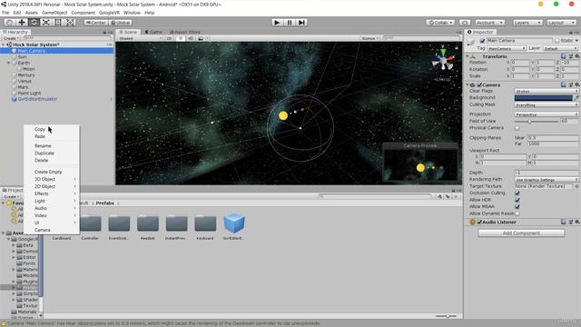Toggle Allow Dynamic Resolution checkbox

point(517,213)
